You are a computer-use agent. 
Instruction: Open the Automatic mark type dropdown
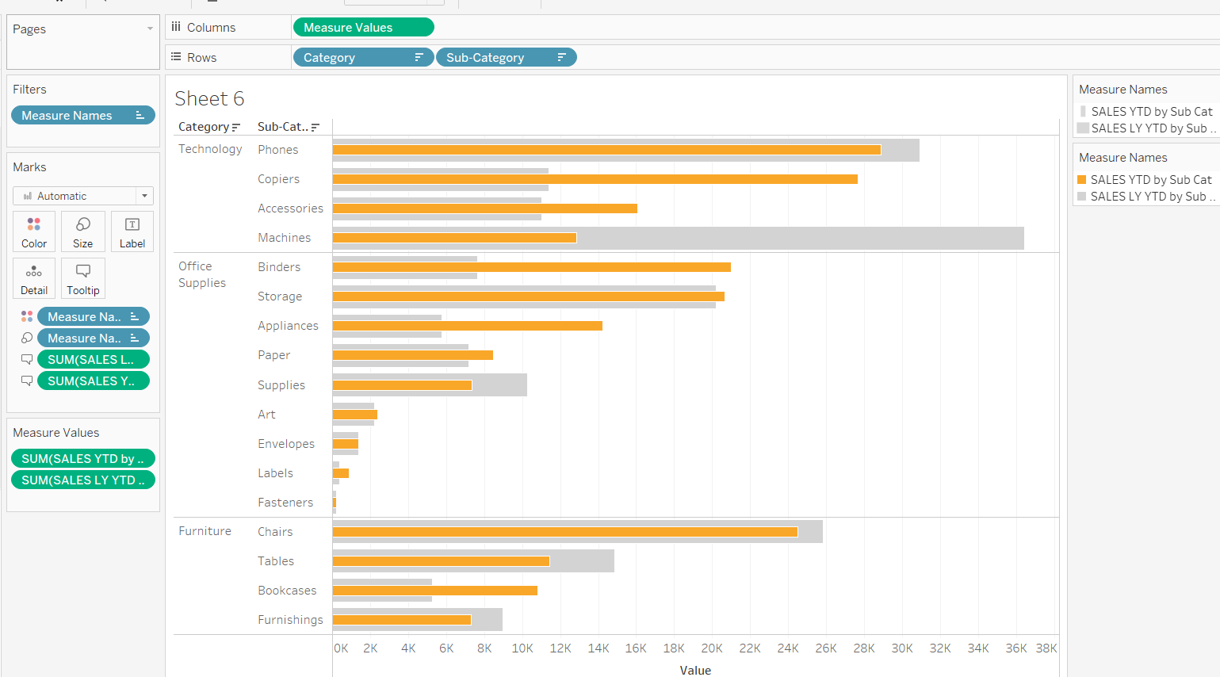[143, 195]
